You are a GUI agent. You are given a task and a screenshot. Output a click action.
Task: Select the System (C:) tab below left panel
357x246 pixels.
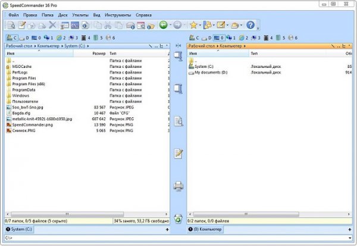click(19, 229)
